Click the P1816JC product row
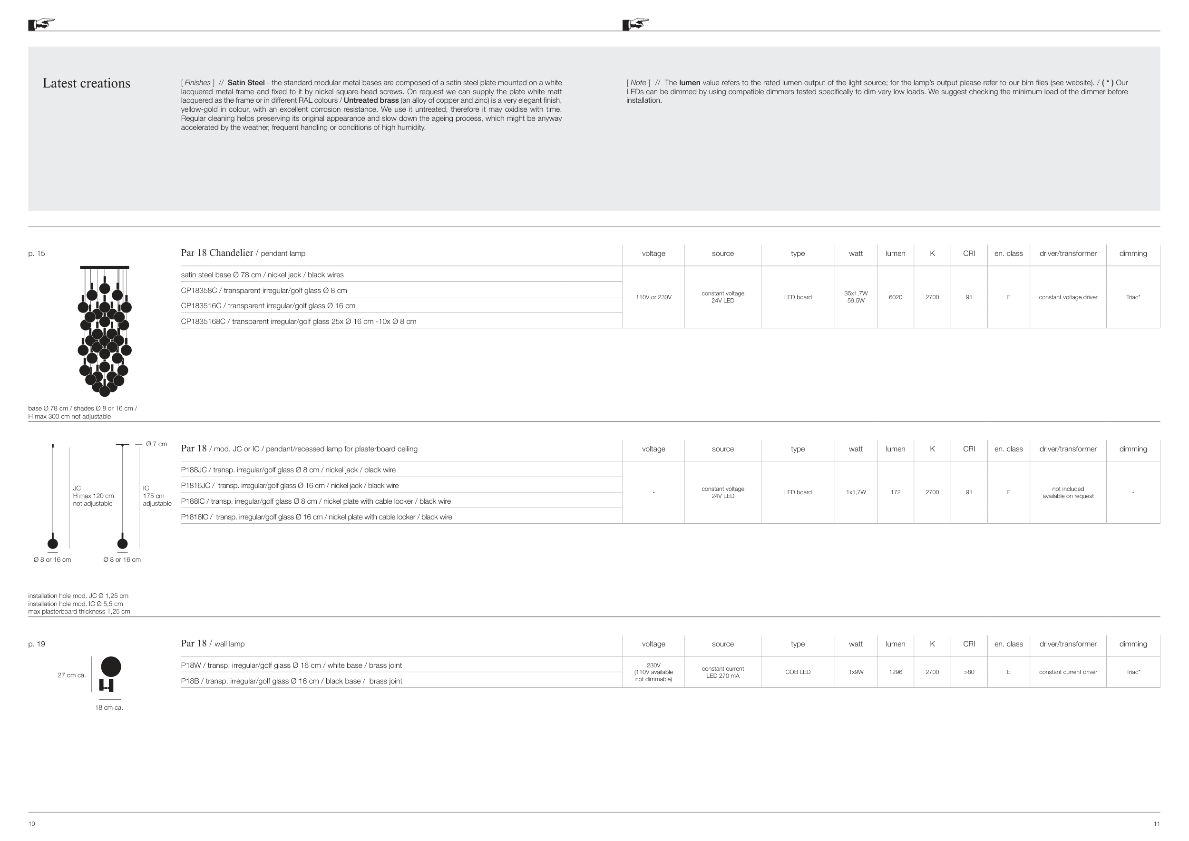This screenshot has width=1189, height=841. [290, 486]
